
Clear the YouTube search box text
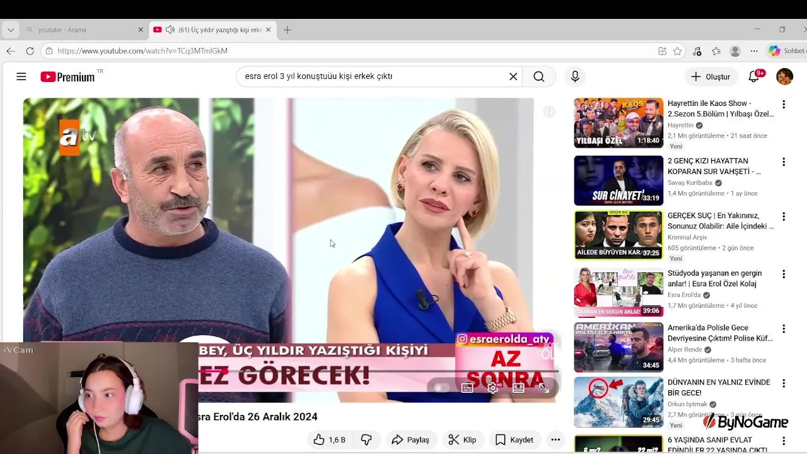pos(513,76)
